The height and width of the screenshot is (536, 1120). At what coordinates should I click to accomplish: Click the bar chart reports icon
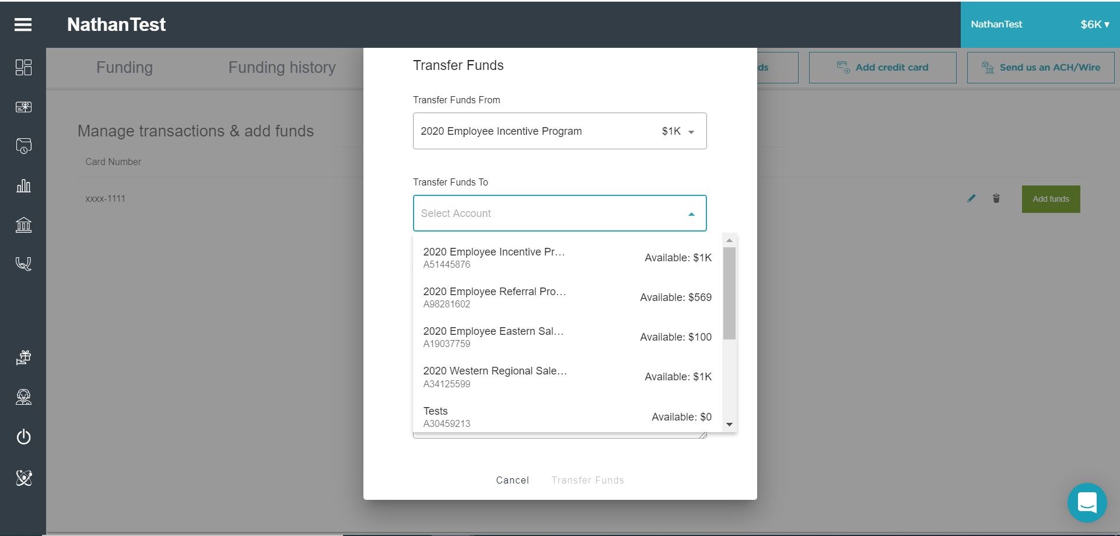(x=23, y=185)
